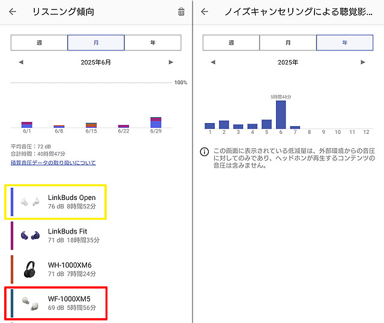Image resolution: width=384 pixels, height=323 pixels.
Task: Tap the orange color bar of WH-1000XM6
Action: (x=12, y=270)
